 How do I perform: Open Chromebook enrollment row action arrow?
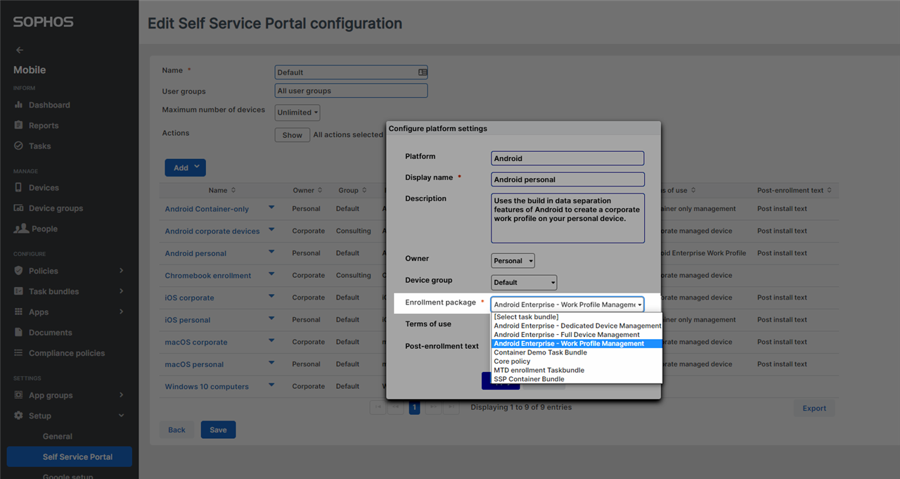[x=271, y=274]
